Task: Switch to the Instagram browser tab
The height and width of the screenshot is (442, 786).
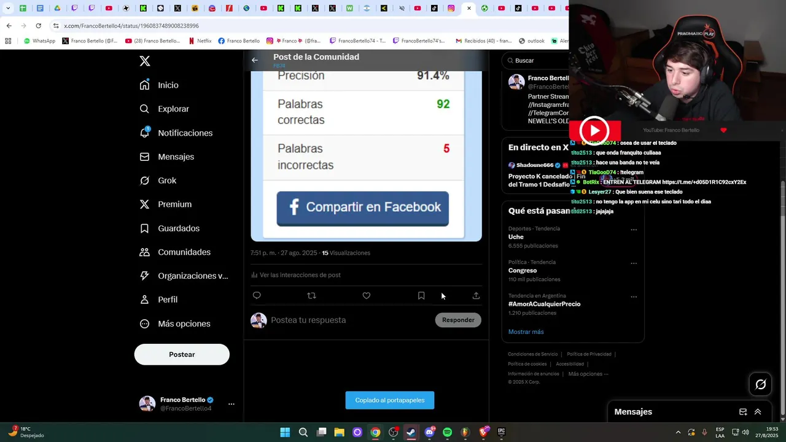Action: [x=451, y=9]
